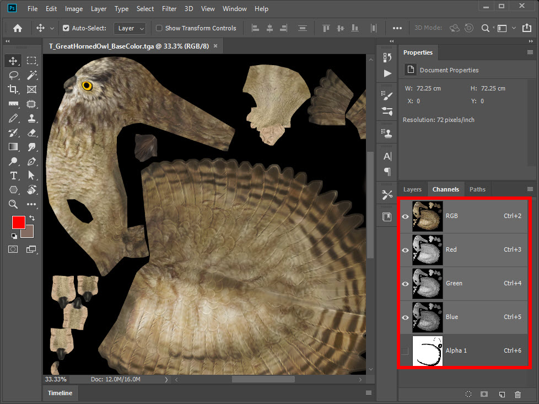Delete current channel with trash icon

[x=518, y=394]
